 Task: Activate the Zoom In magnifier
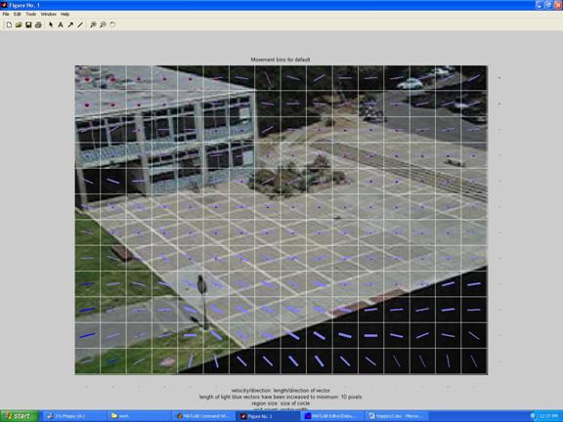(93, 24)
